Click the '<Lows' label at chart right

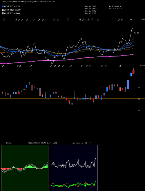click(x=142, y=66)
